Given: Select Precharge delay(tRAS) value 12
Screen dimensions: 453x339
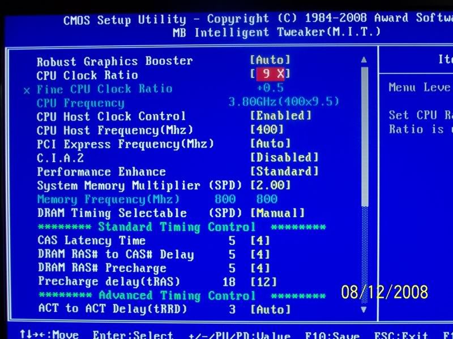Looking at the screenshot, I should click(263, 281).
